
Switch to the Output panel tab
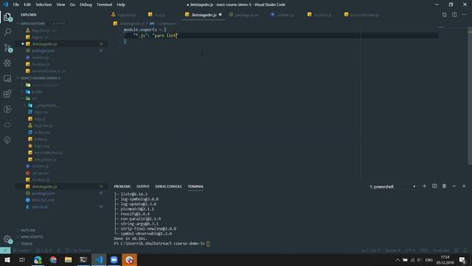tap(142, 186)
